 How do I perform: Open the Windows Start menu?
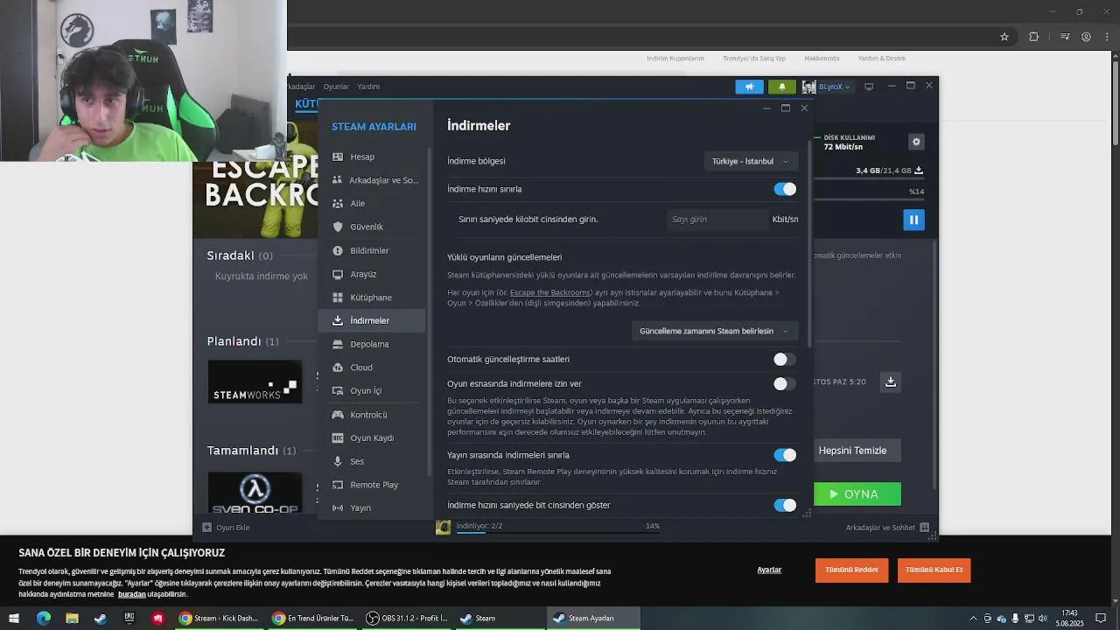[x=14, y=619]
